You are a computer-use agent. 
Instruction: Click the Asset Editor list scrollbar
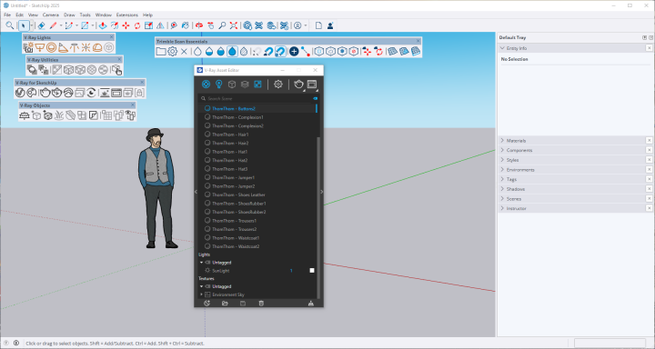[318, 217]
